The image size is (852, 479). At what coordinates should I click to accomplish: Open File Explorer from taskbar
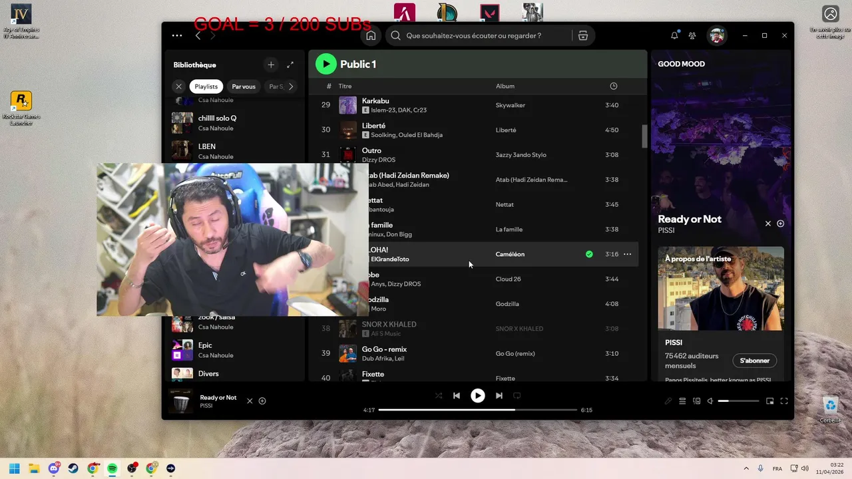pos(34,468)
